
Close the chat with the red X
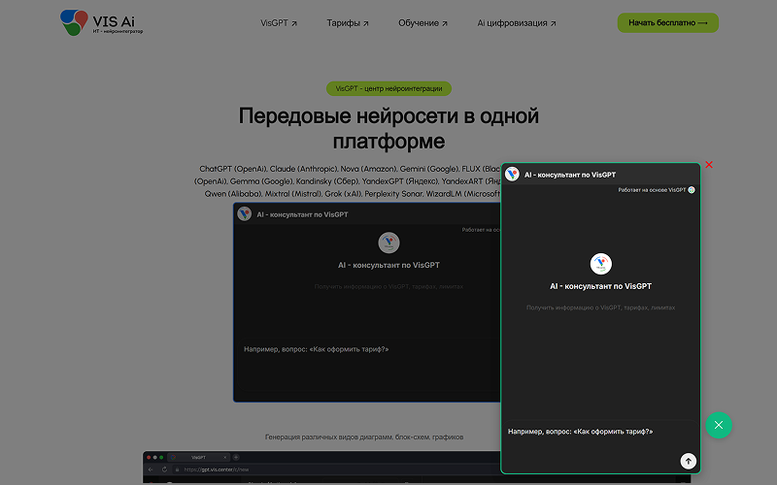(x=709, y=165)
